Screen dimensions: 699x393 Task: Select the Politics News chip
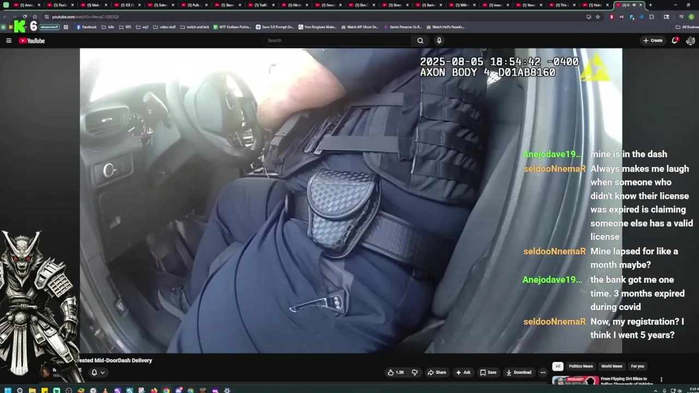pyautogui.click(x=580, y=366)
